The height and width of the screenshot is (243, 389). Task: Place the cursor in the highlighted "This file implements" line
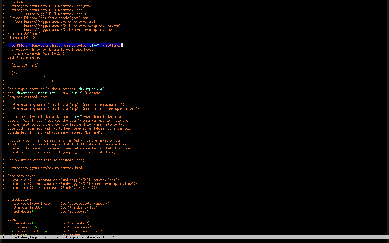coord(64,46)
